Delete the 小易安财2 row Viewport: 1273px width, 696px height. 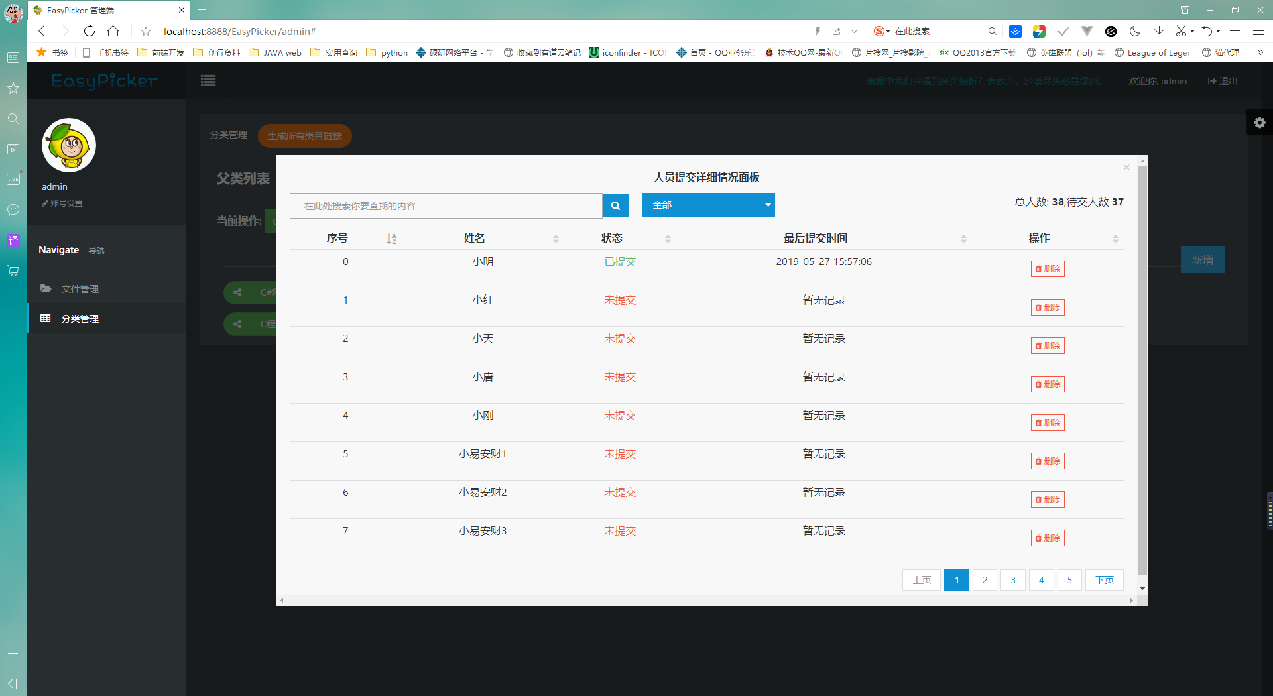coord(1048,500)
